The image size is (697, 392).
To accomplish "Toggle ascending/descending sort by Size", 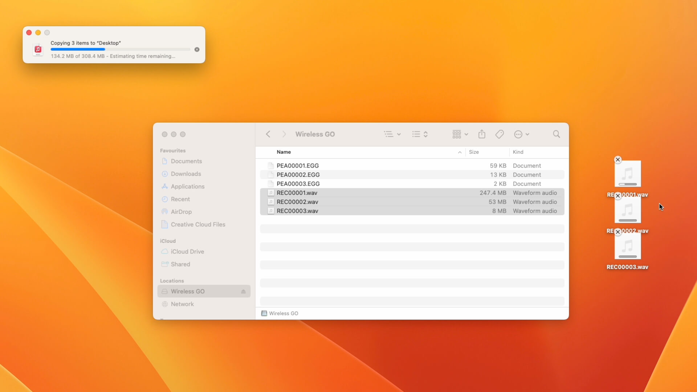I will [474, 152].
